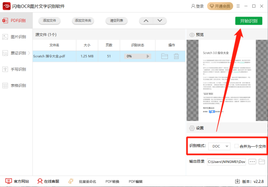
Task: Click the 0% recognition progress bar
Action: pos(135,56)
